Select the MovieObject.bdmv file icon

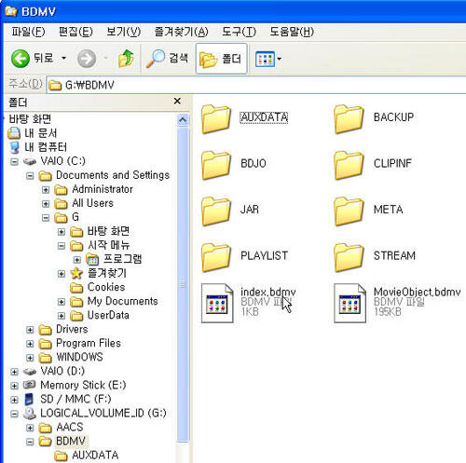click(349, 303)
